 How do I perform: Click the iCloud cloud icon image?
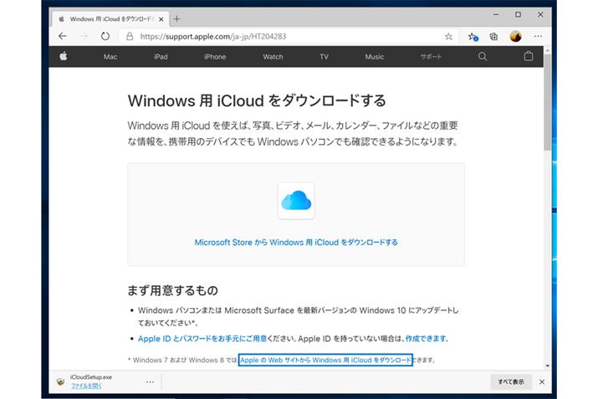tap(296, 201)
